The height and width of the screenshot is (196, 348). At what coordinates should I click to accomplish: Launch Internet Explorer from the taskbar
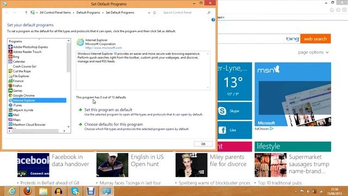point(12,191)
